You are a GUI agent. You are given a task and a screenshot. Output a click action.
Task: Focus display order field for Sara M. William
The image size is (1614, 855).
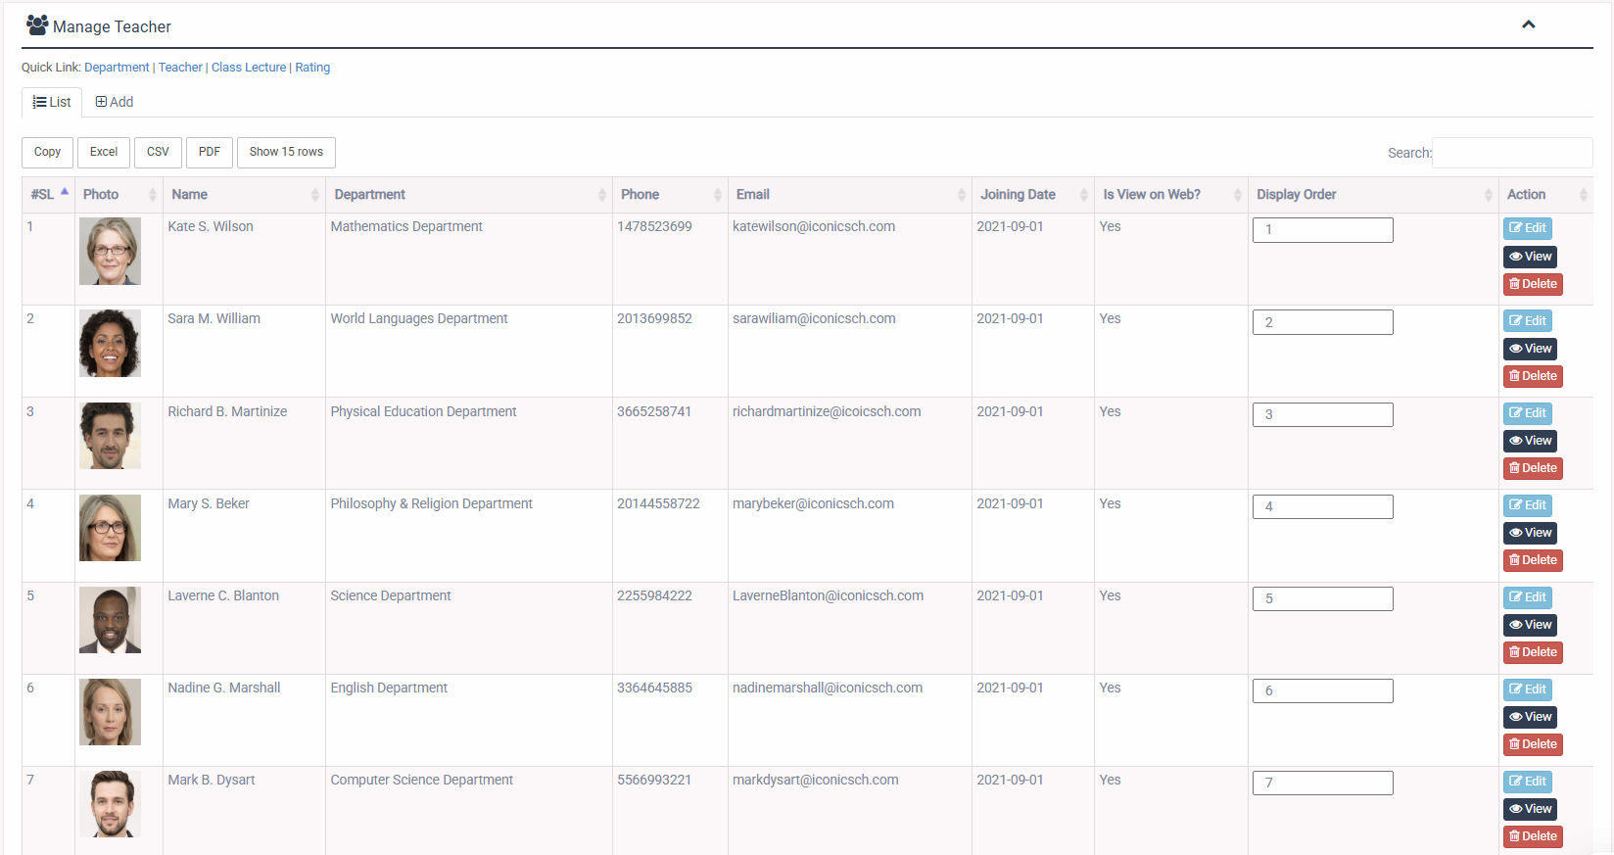click(1322, 322)
